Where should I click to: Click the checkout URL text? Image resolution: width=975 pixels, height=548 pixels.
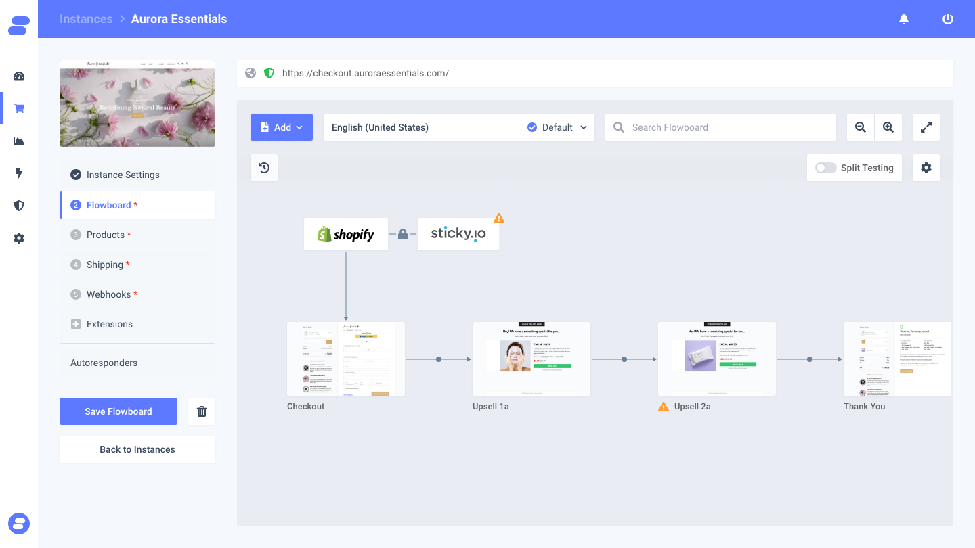pos(366,73)
